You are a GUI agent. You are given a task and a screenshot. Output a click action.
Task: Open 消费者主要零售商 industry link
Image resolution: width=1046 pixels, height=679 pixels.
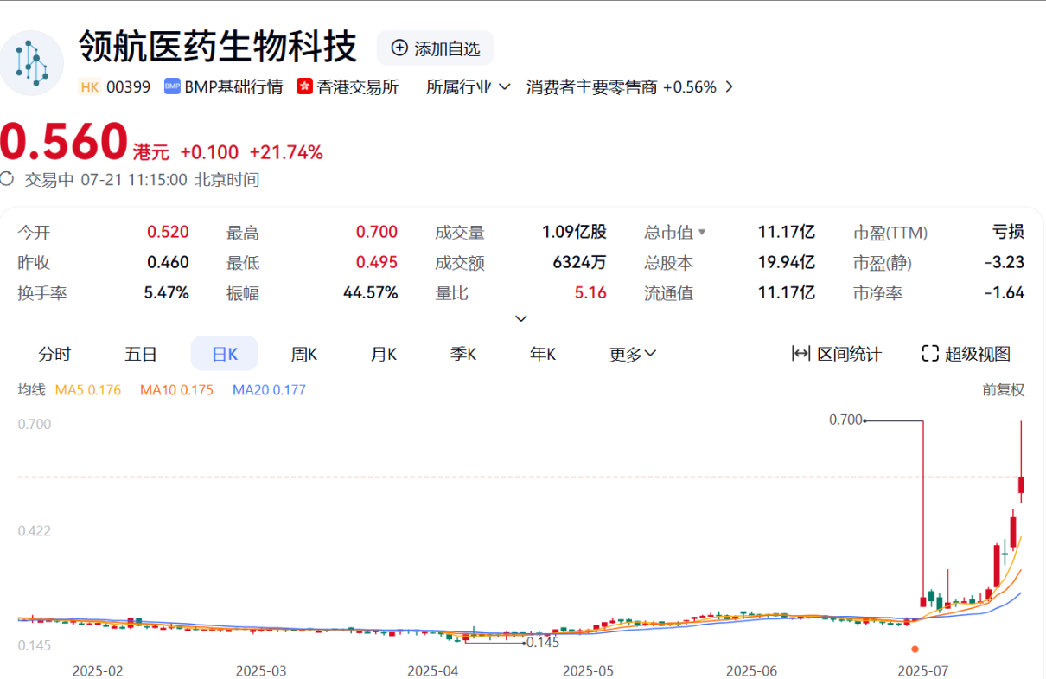[591, 87]
